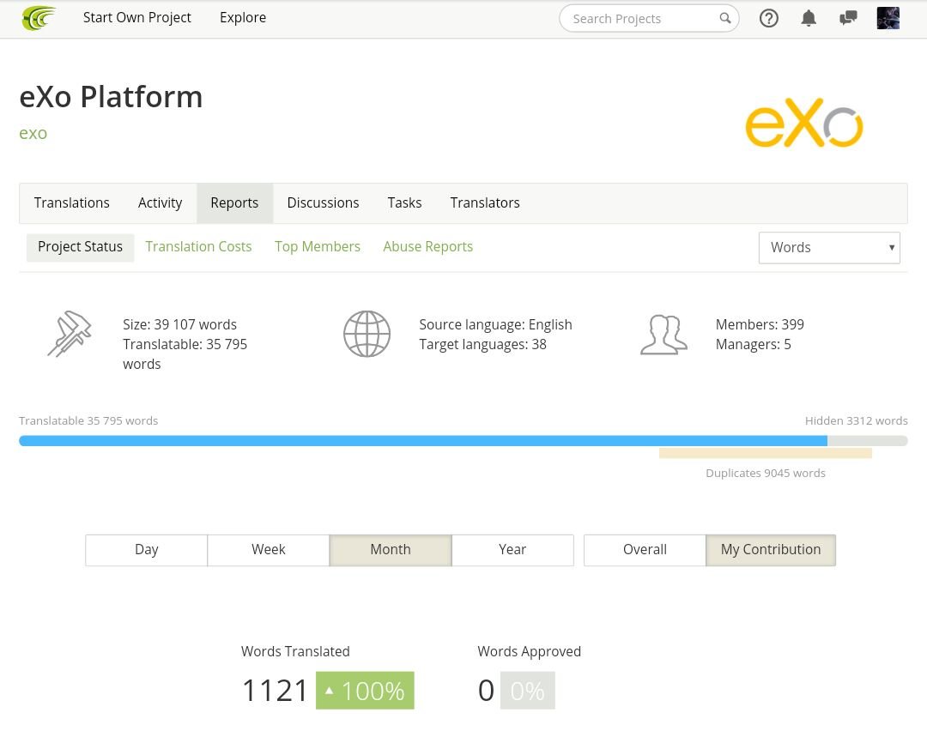Select the Day period toggle

(147, 550)
